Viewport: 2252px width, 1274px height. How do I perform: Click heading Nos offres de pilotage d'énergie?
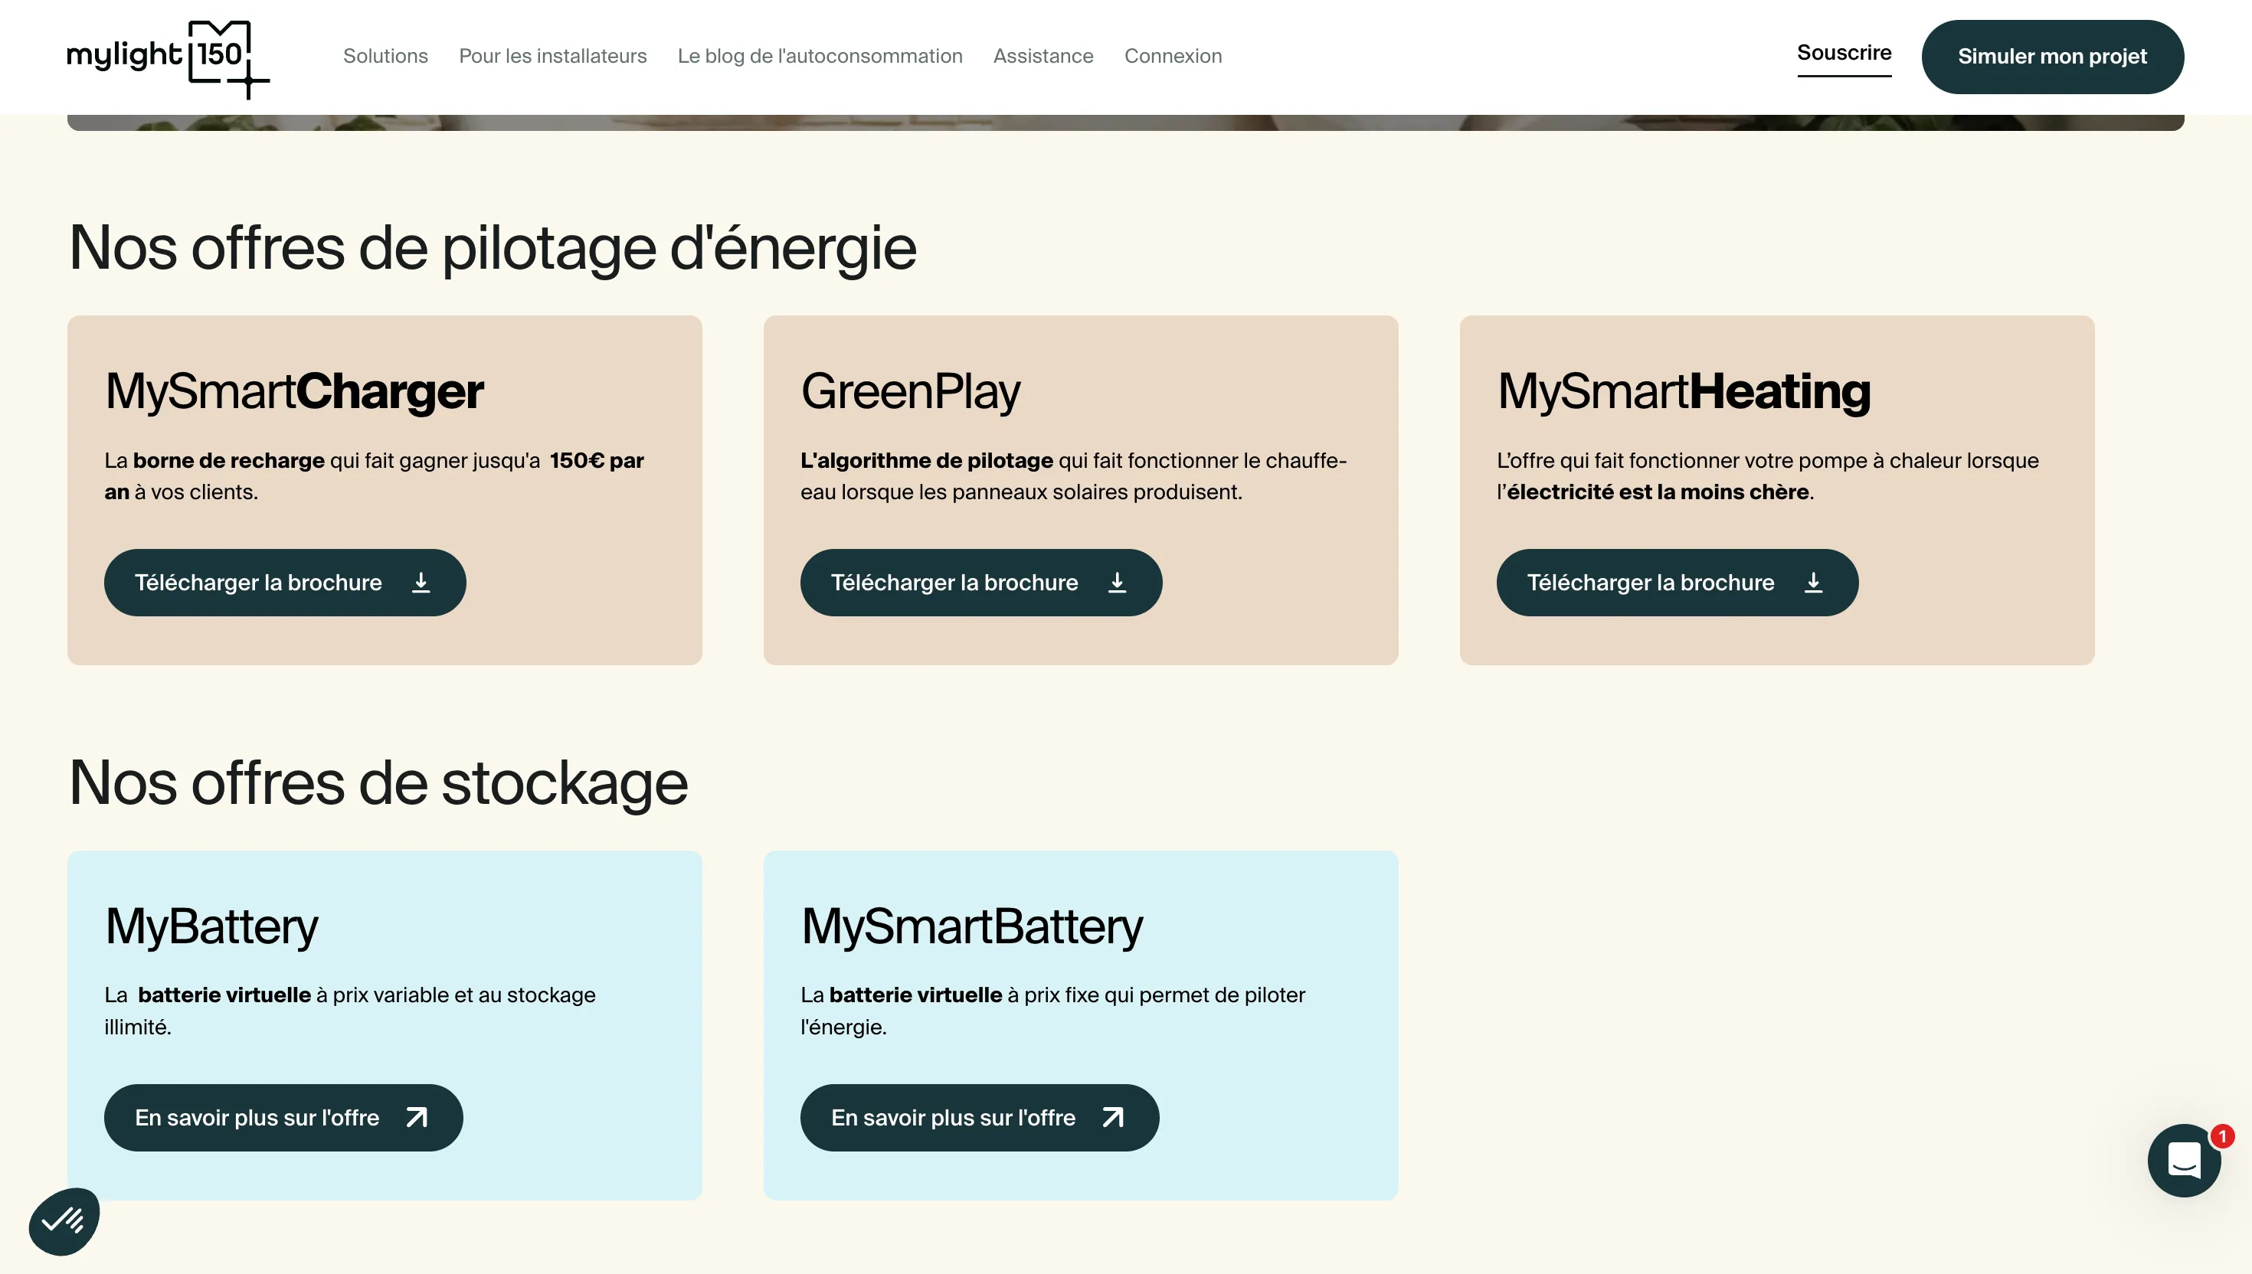coord(492,249)
